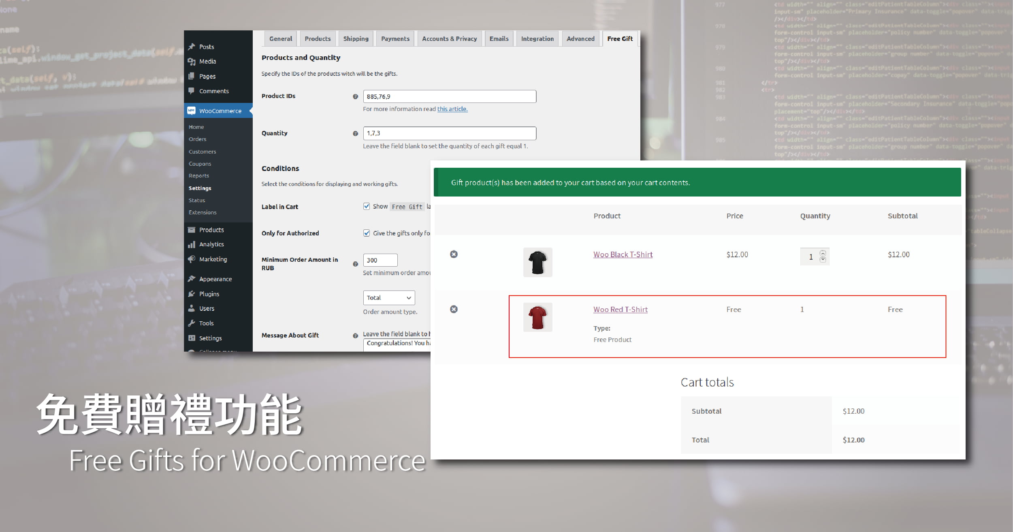The image size is (1013, 532).
Task: Click the WooCommerce logo icon
Action: tap(192, 111)
